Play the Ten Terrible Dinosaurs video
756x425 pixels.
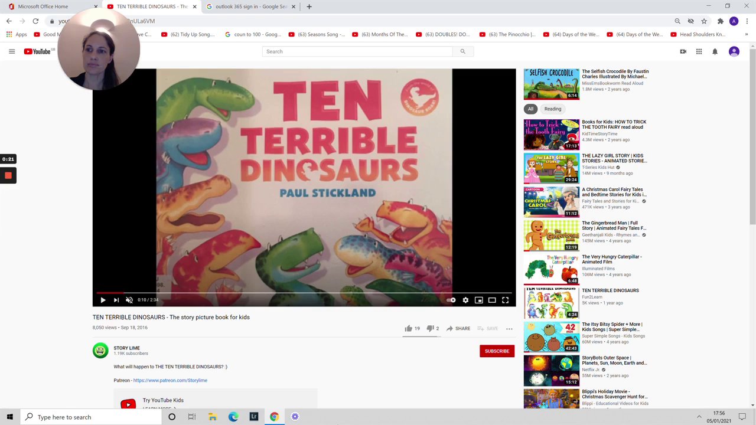pyautogui.click(x=103, y=300)
